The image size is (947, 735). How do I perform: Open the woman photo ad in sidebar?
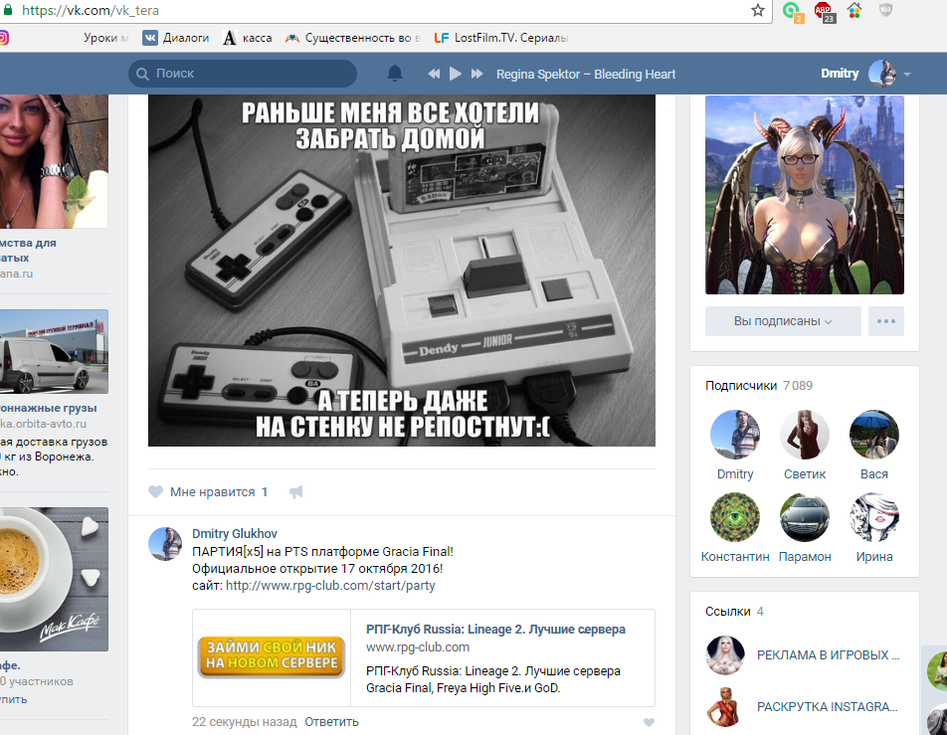point(54,161)
